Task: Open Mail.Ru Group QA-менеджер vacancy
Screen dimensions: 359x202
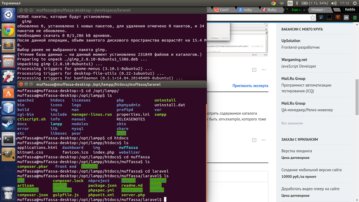Action: click(x=307, y=110)
